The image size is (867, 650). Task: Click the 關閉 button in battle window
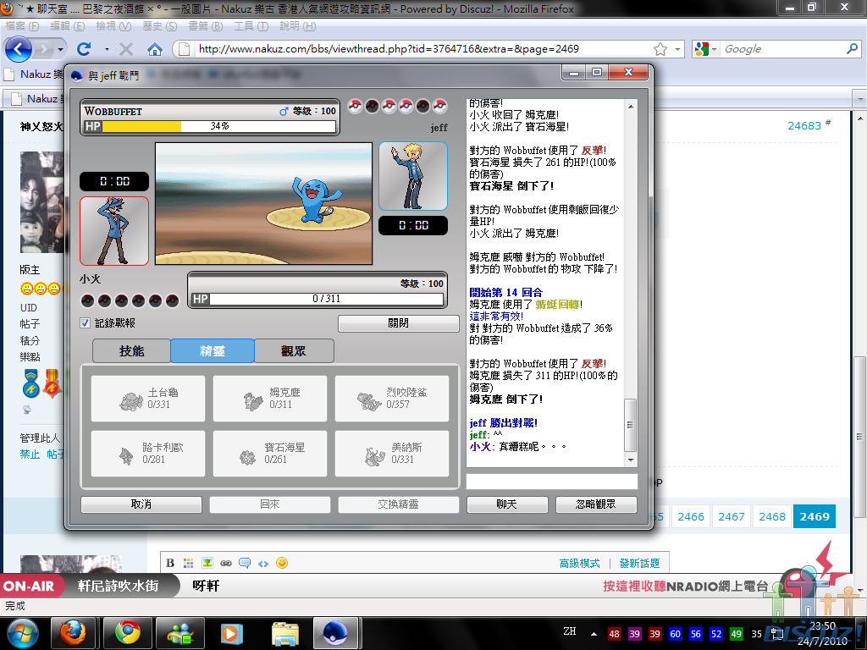point(398,323)
